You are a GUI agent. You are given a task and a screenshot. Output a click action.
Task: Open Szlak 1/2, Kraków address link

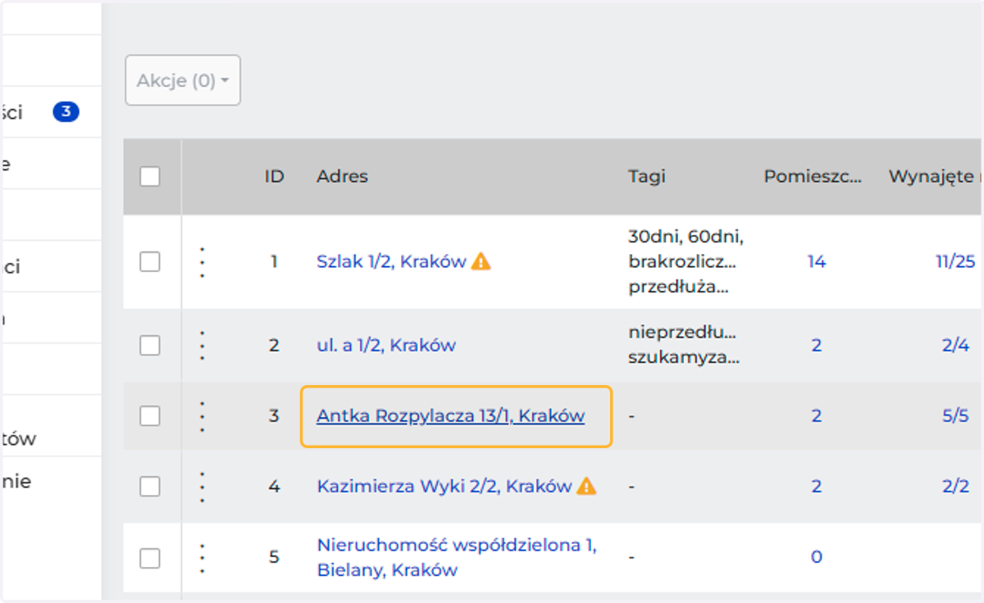391,262
